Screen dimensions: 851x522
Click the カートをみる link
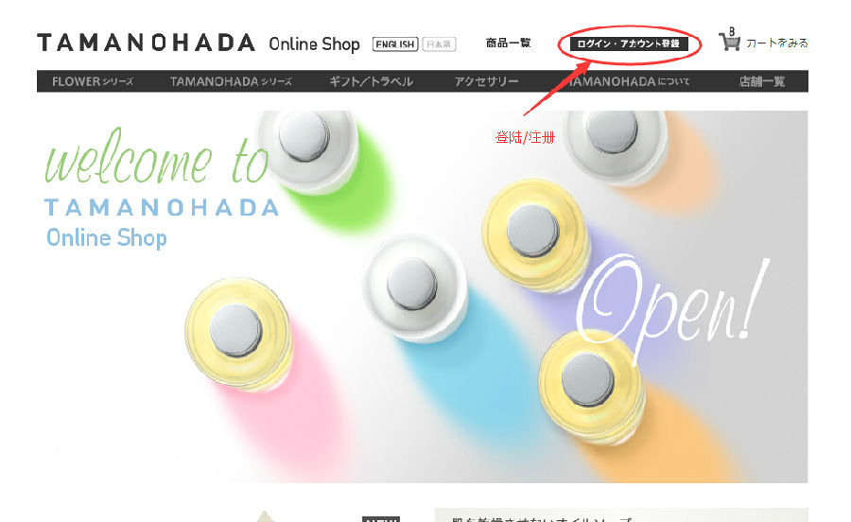(x=776, y=43)
